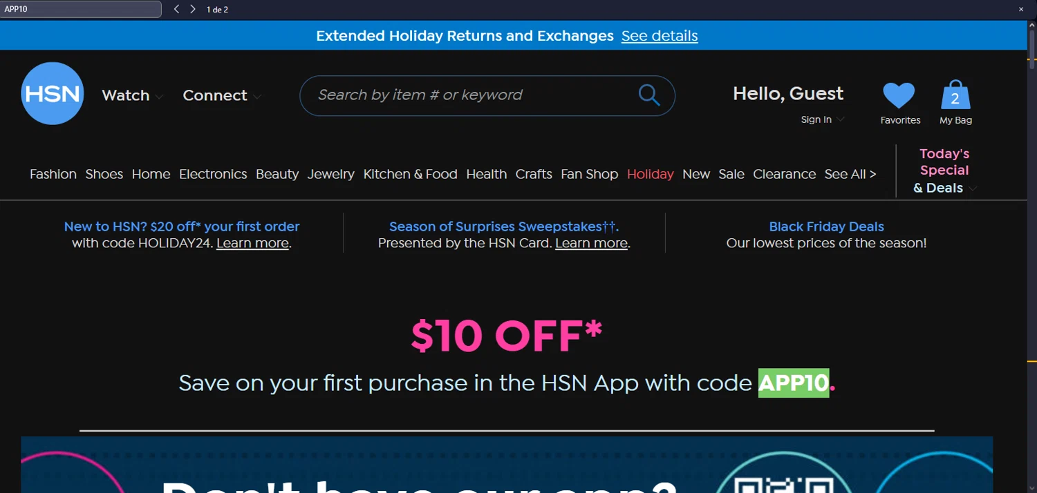1037x493 pixels.
Task: Open Favorites heart icon
Action: coord(899,96)
